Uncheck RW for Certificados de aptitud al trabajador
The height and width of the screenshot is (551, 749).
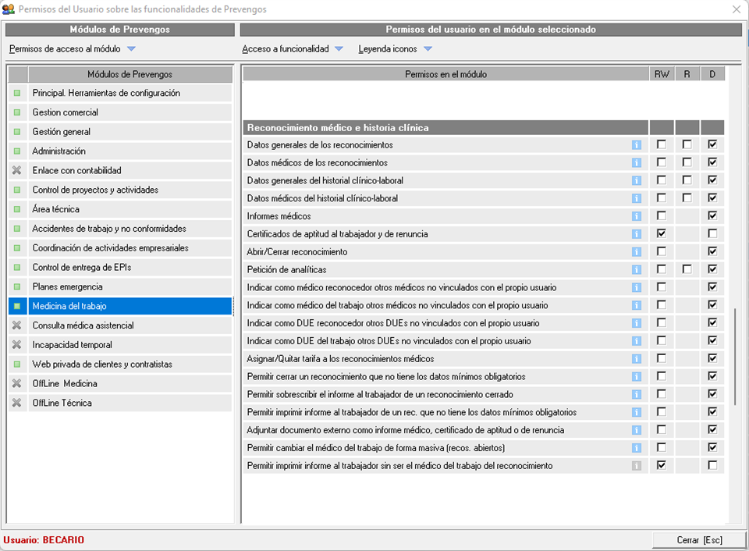click(662, 233)
